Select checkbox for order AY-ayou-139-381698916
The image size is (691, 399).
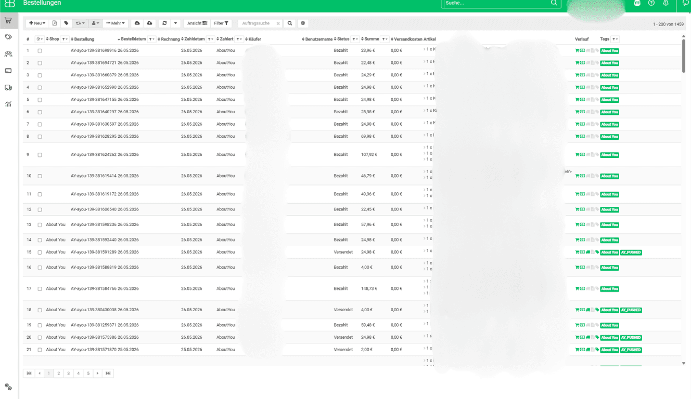coord(40,51)
